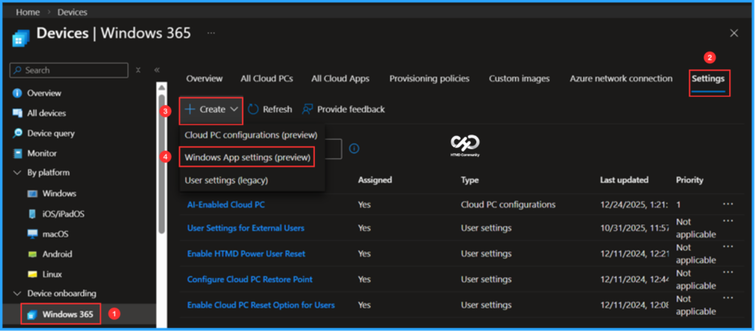Click the Cloud PC configurations type cell
Image resolution: width=755 pixels, height=331 pixels.
tap(508, 204)
